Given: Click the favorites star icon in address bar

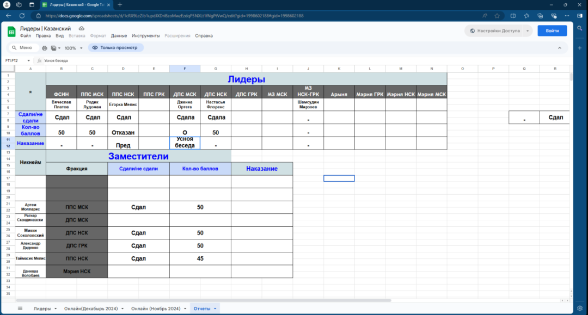Looking at the screenshot, I should [497, 16].
